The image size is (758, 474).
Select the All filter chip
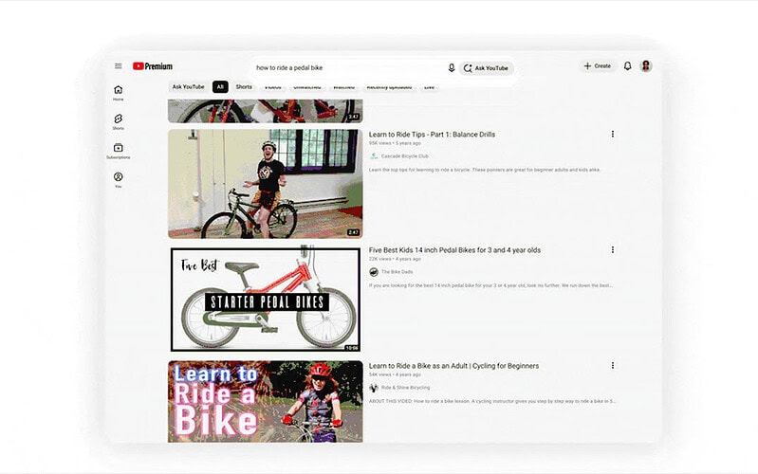(220, 87)
